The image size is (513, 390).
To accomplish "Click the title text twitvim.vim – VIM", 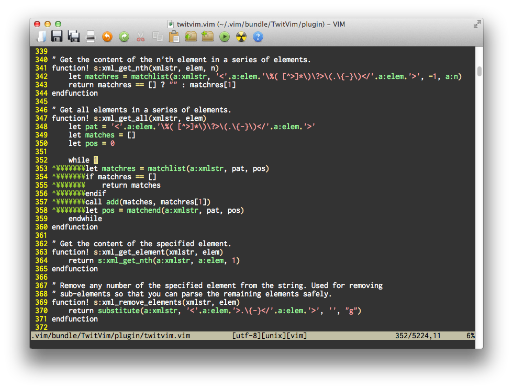I will point(261,24).
